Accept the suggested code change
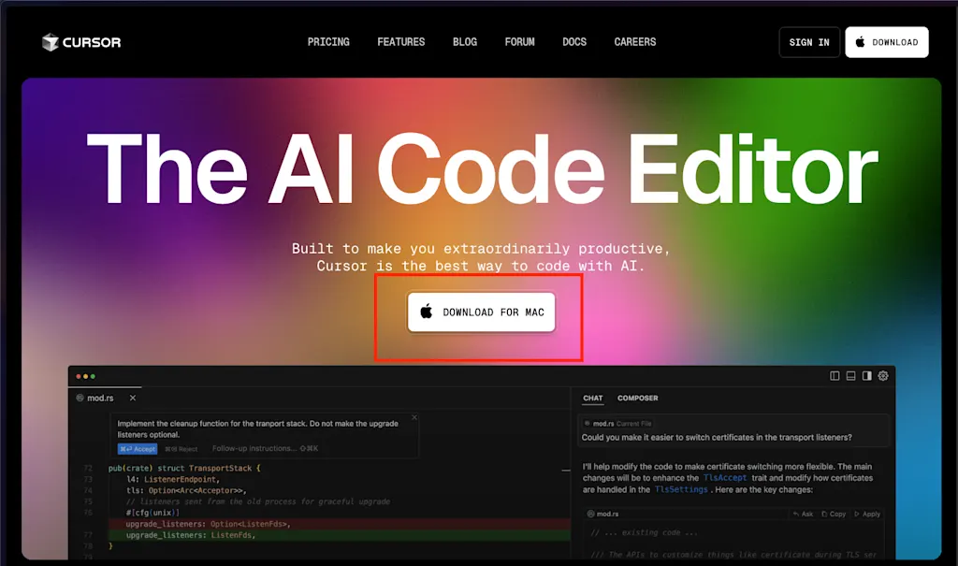958x566 pixels. coord(138,449)
